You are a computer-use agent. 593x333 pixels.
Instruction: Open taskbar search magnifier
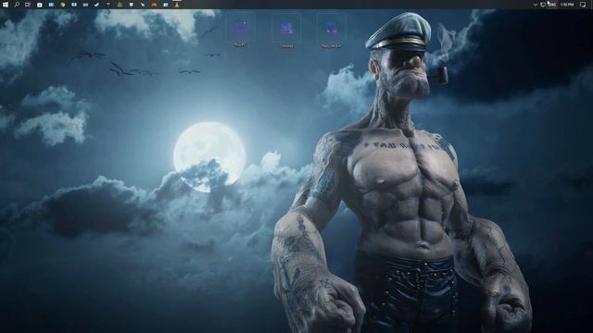point(17,5)
